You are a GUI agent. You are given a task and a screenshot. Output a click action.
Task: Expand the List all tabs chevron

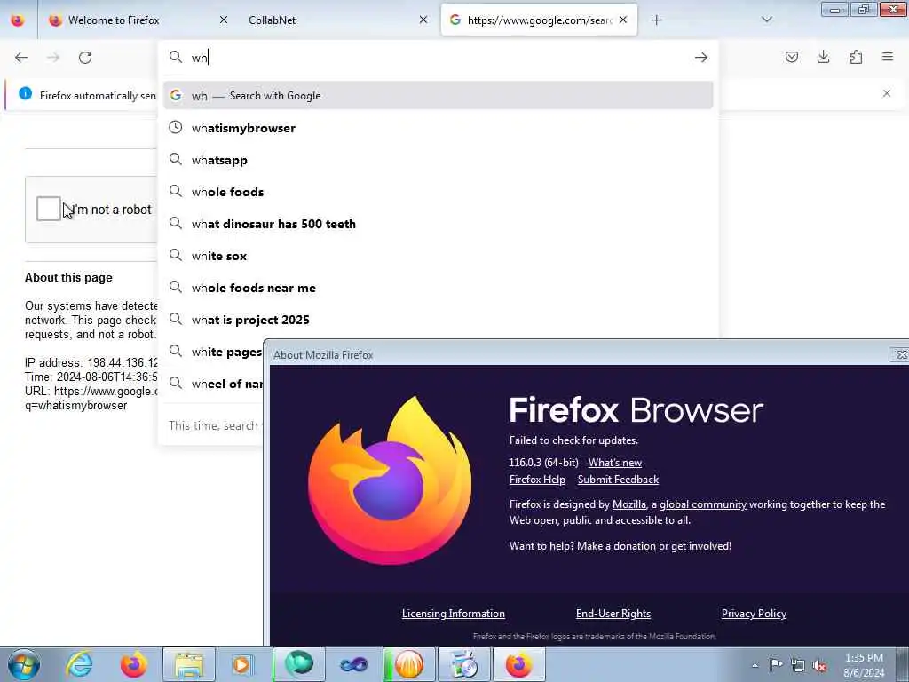pyautogui.click(x=766, y=20)
